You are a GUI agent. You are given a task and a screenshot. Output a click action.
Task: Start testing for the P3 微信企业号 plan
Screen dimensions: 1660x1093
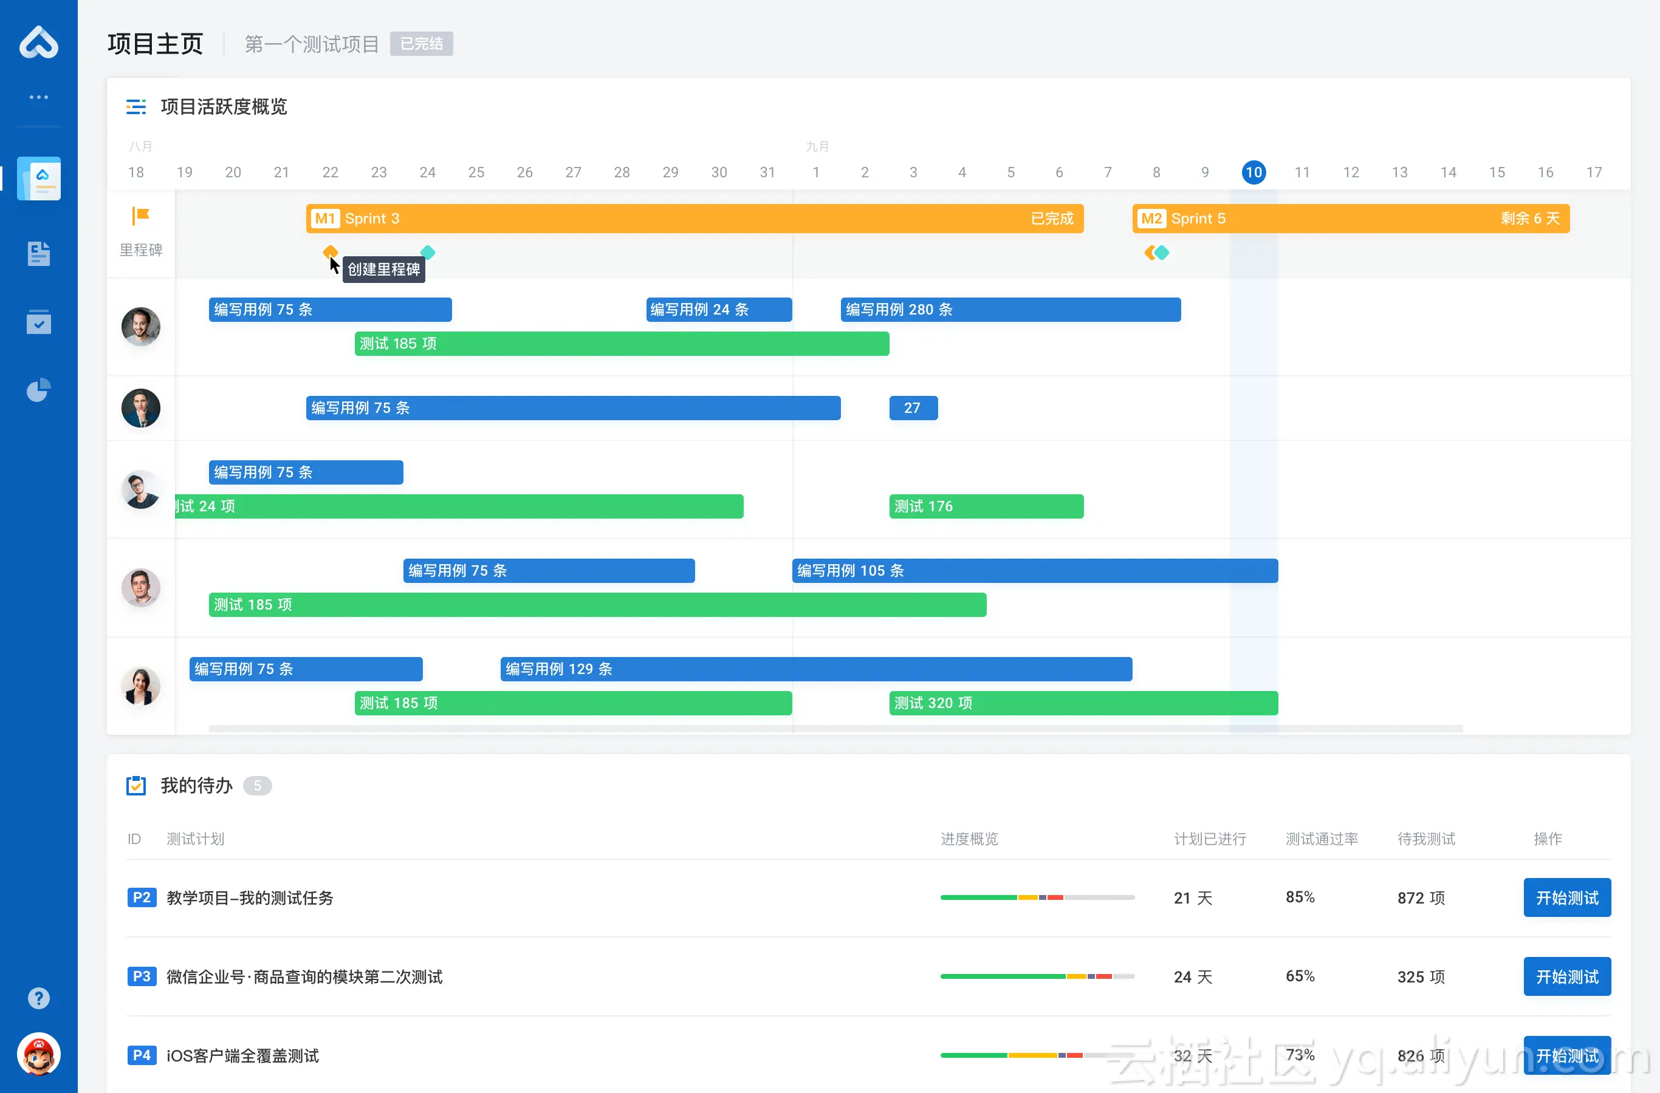[1566, 976]
